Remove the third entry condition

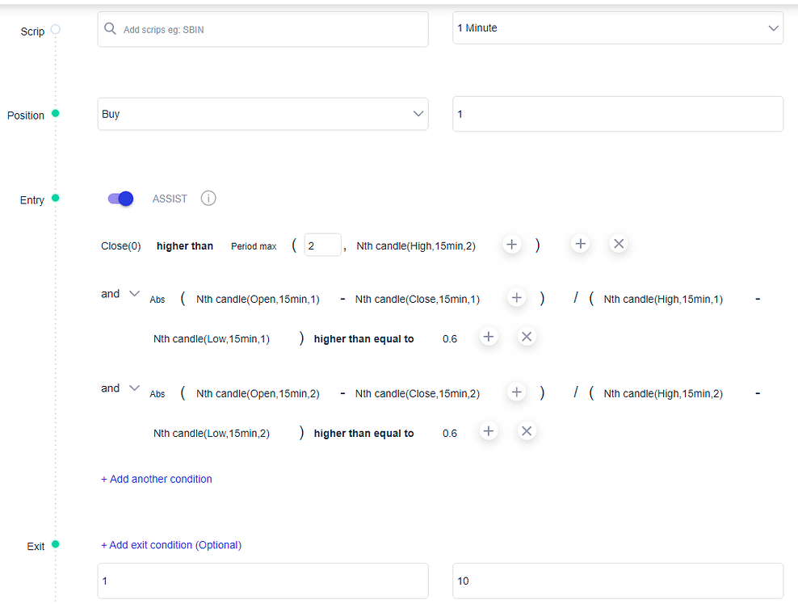(x=526, y=431)
